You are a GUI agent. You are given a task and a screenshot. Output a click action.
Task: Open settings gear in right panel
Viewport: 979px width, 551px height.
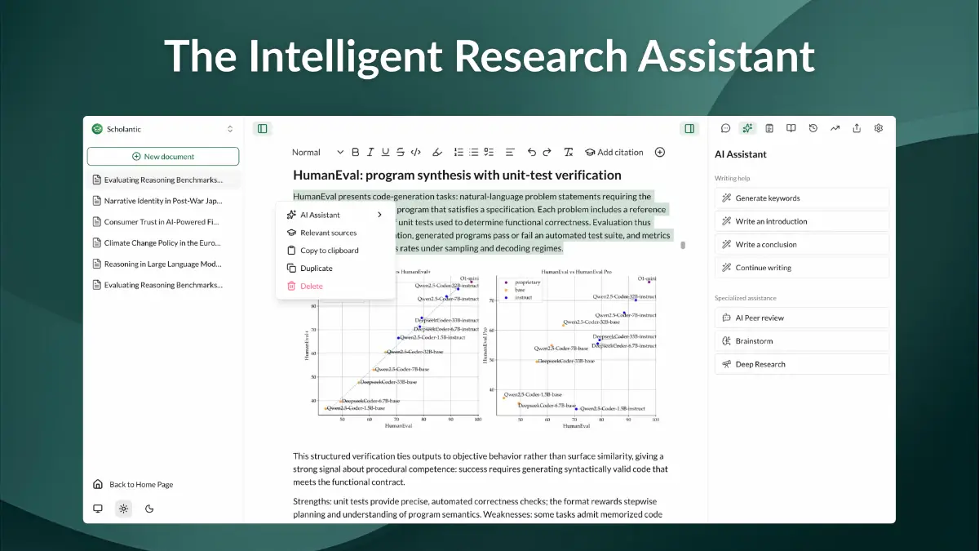(x=879, y=128)
